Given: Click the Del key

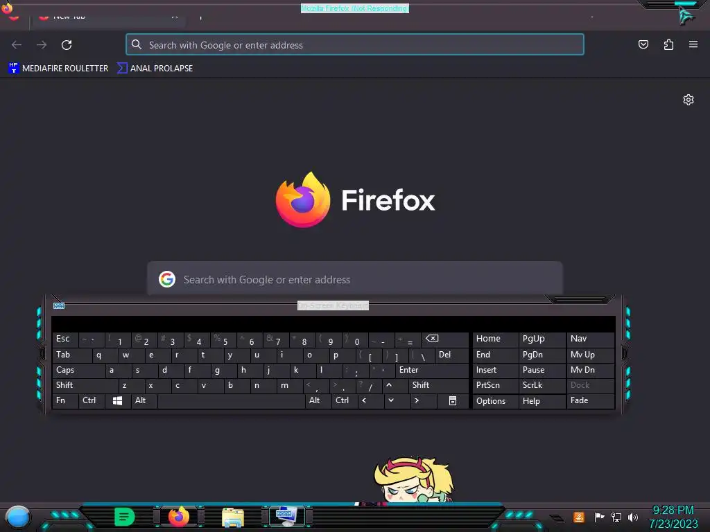Looking at the screenshot, I should pos(451,355).
